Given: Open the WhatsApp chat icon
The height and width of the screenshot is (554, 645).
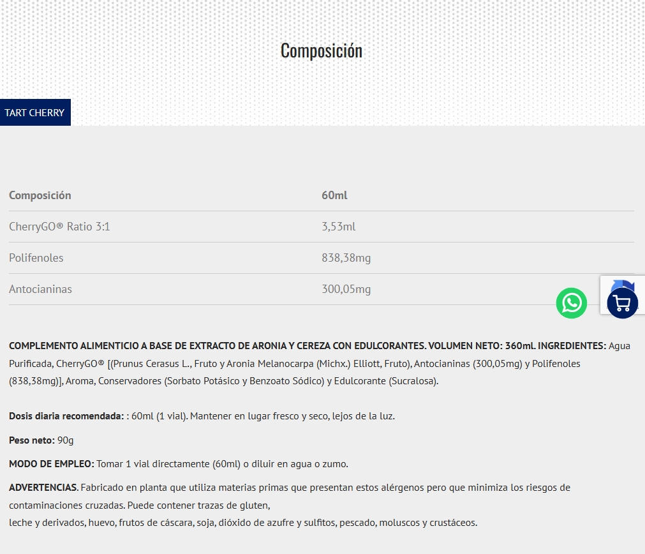Looking at the screenshot, I should click(571, 303).
